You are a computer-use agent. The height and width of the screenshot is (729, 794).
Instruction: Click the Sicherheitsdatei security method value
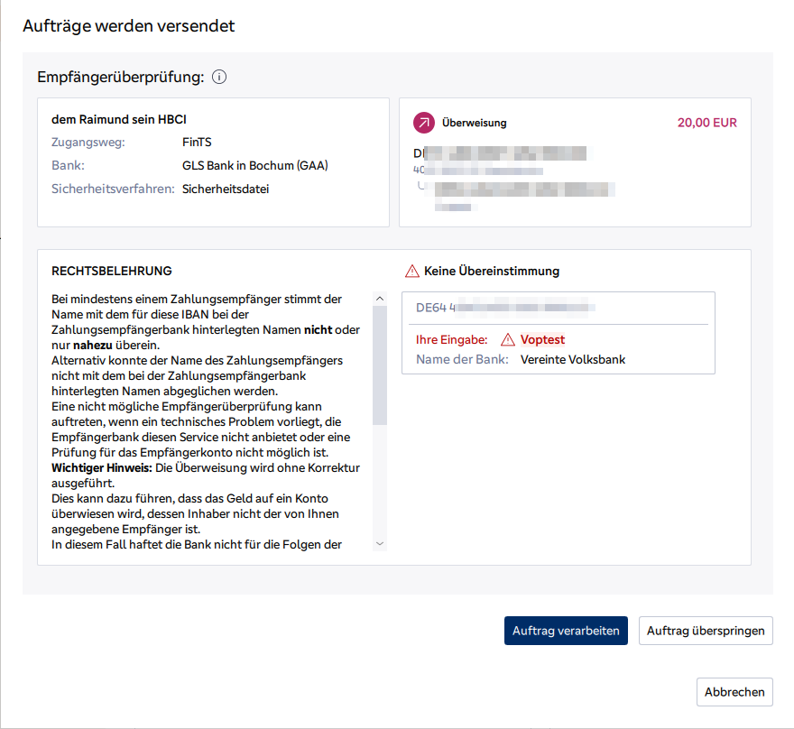(x=226, y=189)
